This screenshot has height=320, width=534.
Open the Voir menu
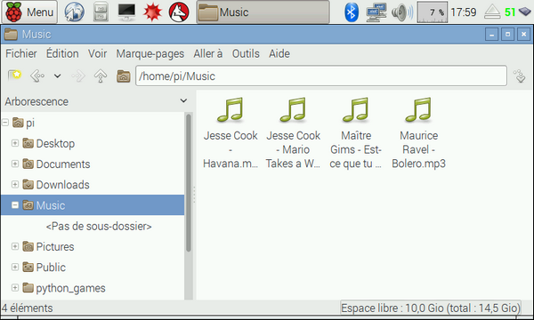coord(97,53)
